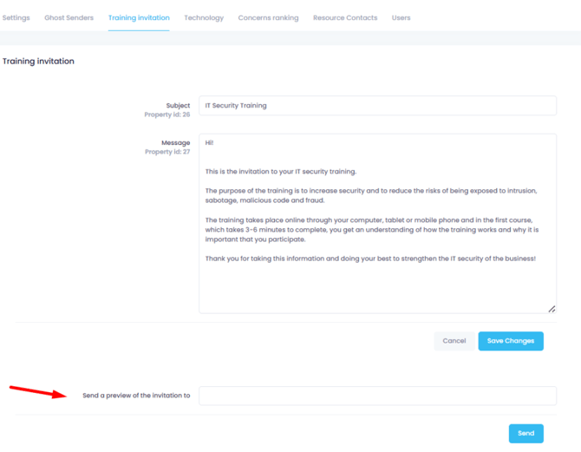The height and width of the screenshot is (452, 581).
Task: Go to the Technology tab
Action: 204,17
